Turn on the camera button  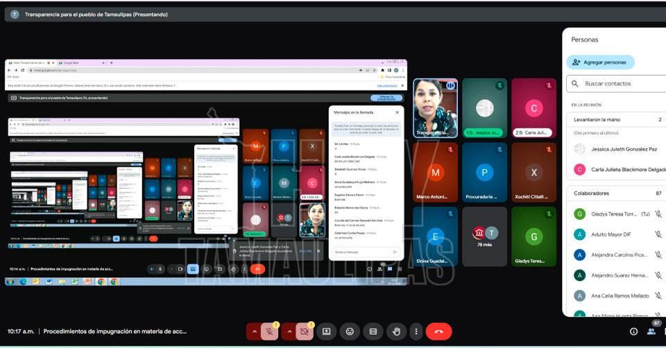304,331
